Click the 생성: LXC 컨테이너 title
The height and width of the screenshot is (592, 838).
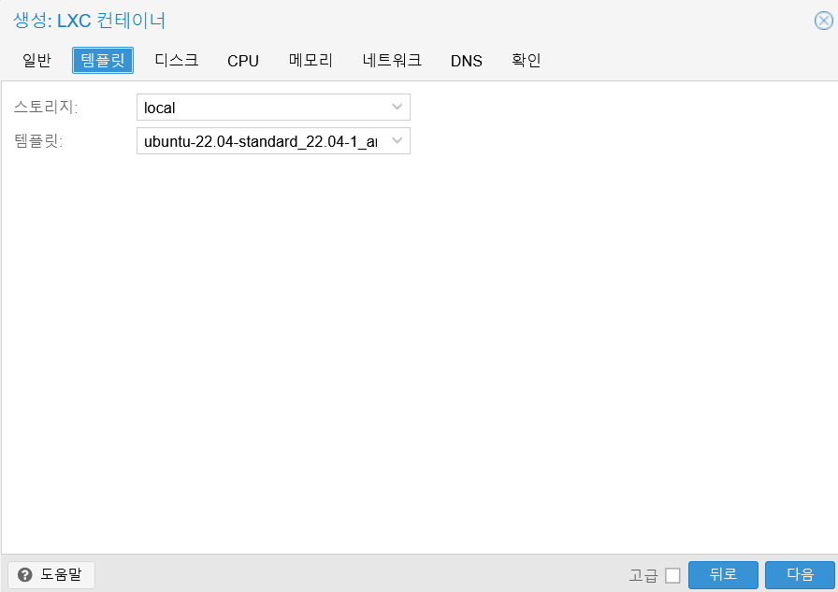89,21
